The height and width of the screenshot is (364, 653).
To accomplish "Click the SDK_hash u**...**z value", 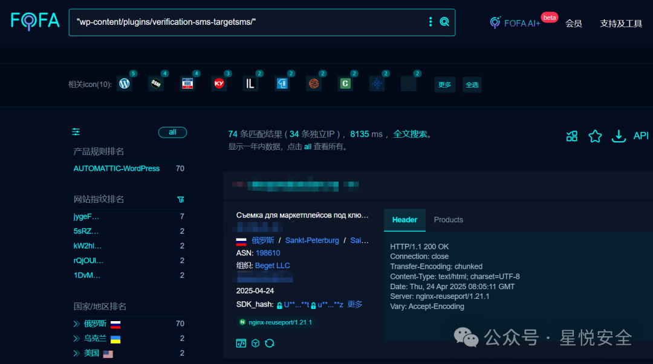I will coord(330,305).
